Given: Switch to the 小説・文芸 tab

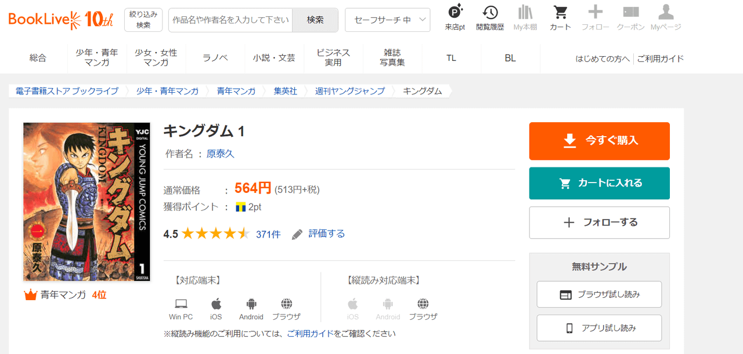Looking at the screenshot, I should click(x=274, y=58).
